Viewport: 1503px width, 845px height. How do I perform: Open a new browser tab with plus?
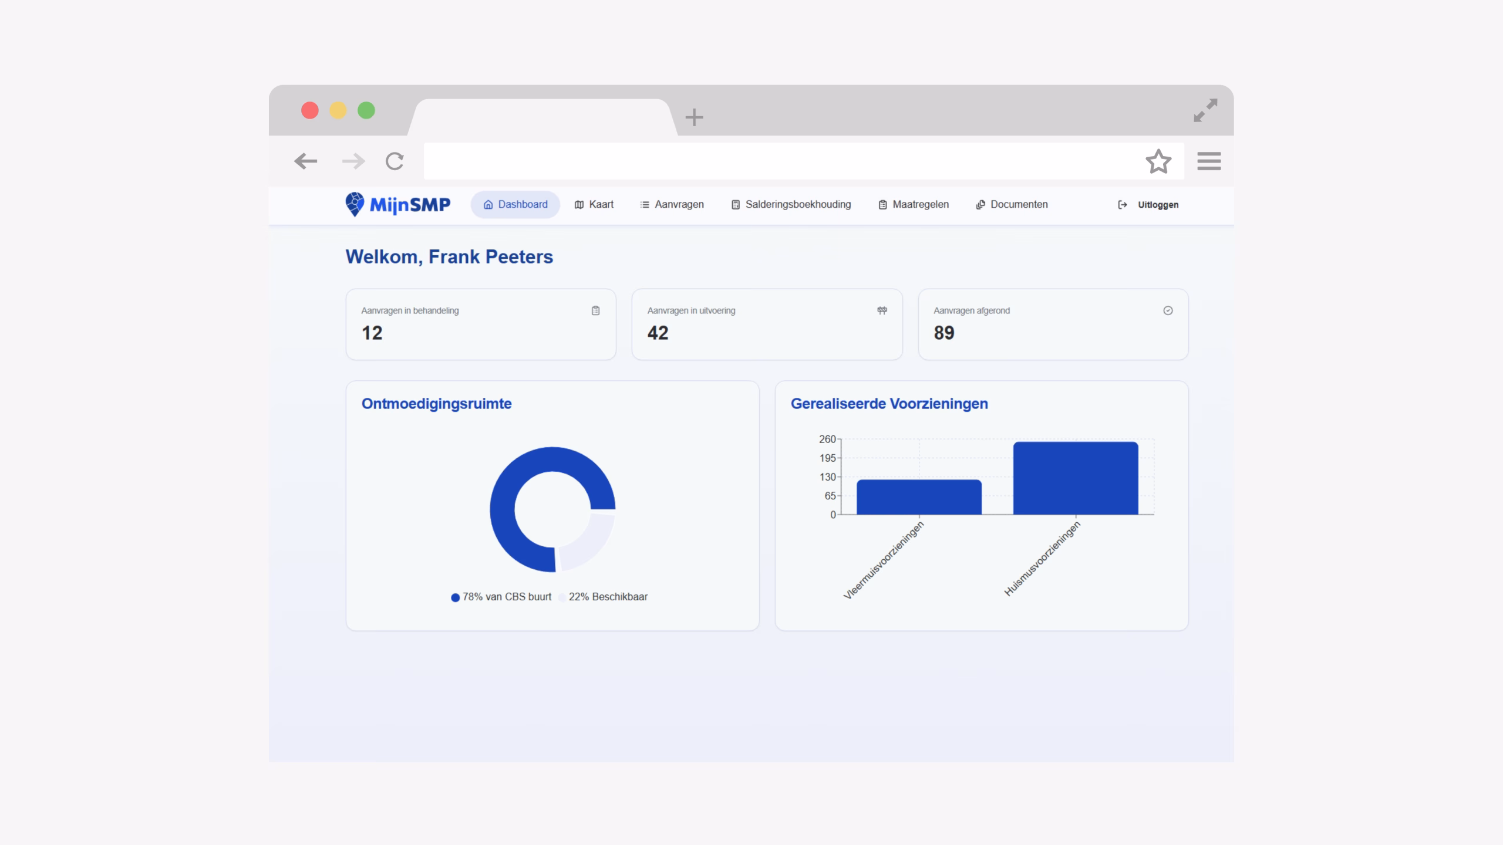point(694,117)
